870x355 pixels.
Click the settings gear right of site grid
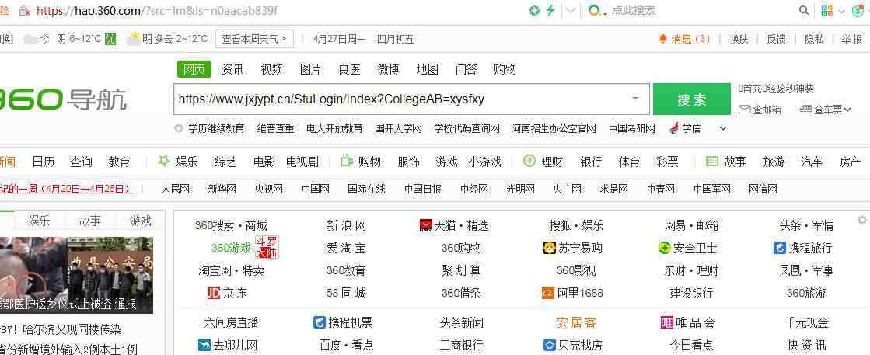point(862,220)
